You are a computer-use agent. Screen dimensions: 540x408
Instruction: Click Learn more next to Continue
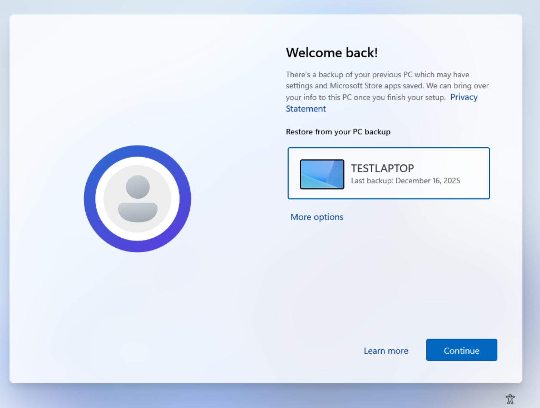386,350
